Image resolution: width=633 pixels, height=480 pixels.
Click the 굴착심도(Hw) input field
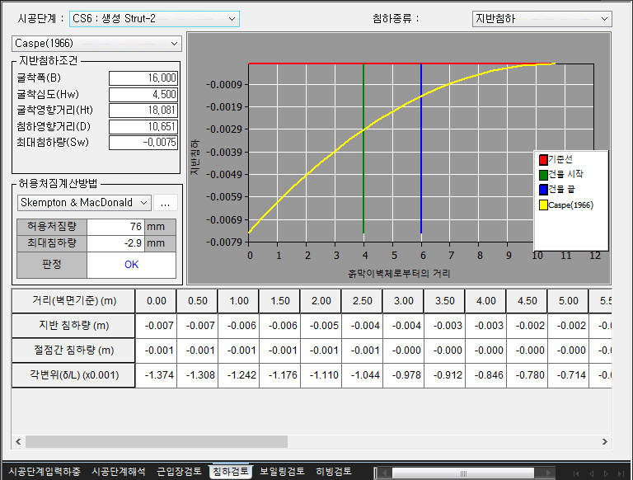coord(143,94)
